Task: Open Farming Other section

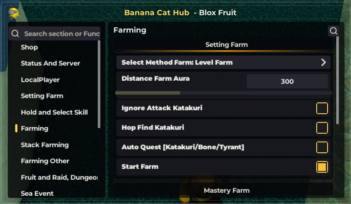Action: click(45, 161)
